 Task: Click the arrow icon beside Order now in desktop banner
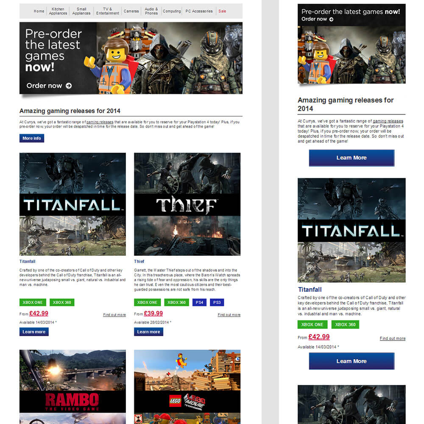(x=69, y=86)
